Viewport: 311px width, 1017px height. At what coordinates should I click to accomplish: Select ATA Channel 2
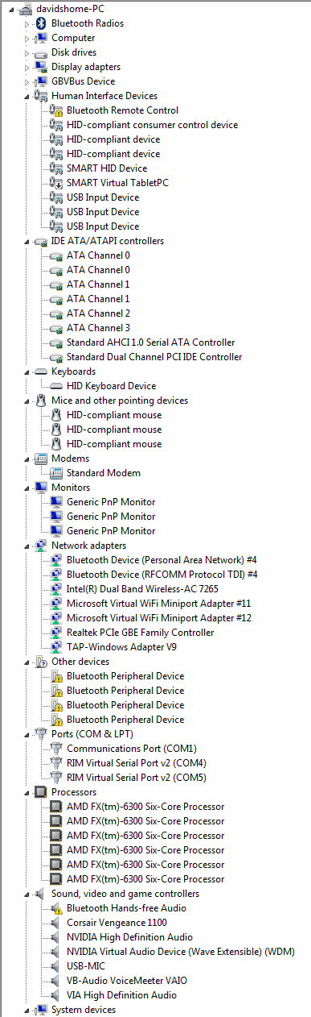point(98,313)
